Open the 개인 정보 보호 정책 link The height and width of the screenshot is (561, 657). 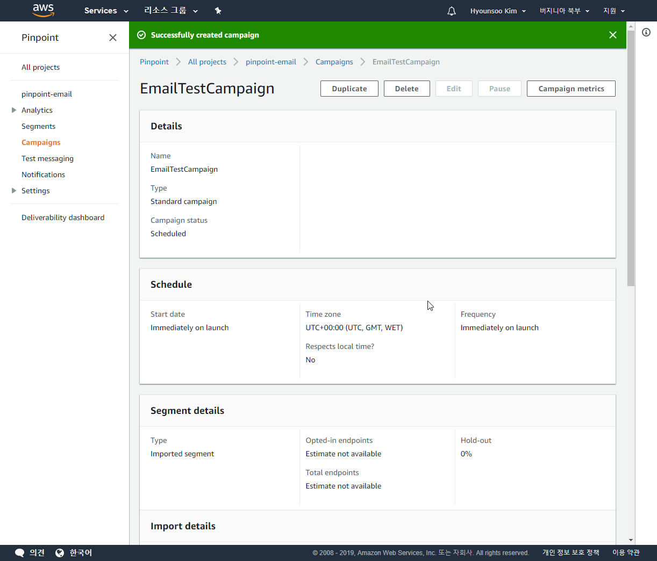570,552
